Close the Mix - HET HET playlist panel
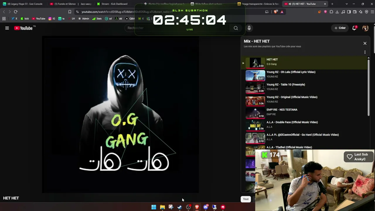Image resolution: width=375 pixels, height=211 pixels. [365, 43]
